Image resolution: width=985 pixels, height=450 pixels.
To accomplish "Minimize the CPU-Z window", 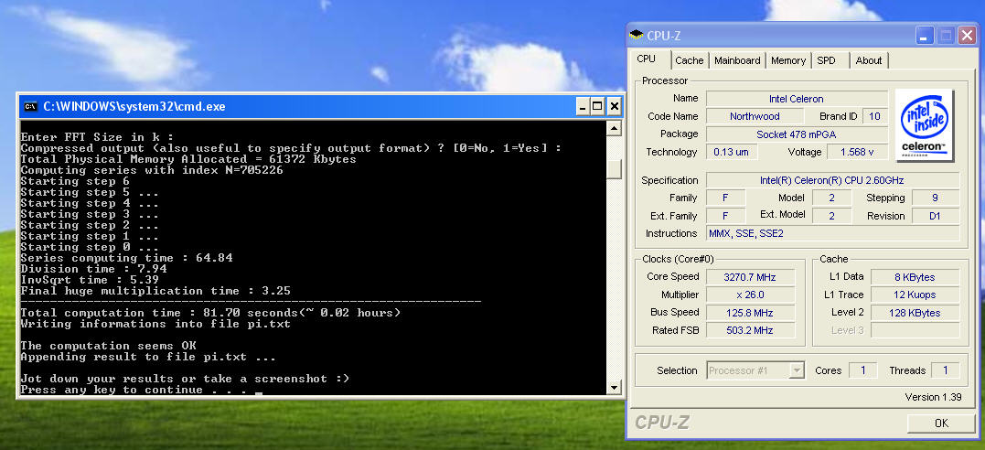I will coord(925,35).
